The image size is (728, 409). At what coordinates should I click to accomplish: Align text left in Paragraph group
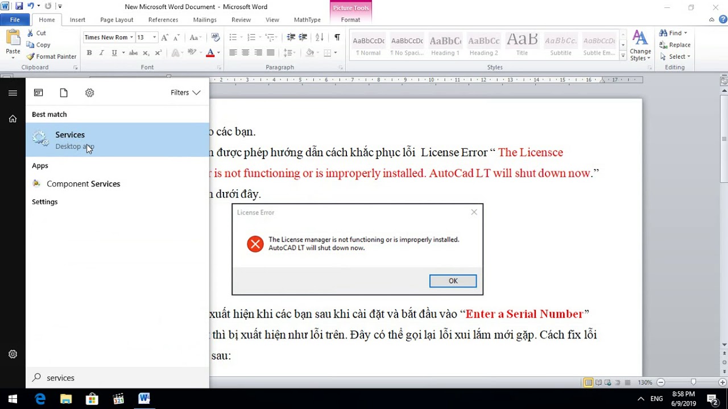(233, 53)
